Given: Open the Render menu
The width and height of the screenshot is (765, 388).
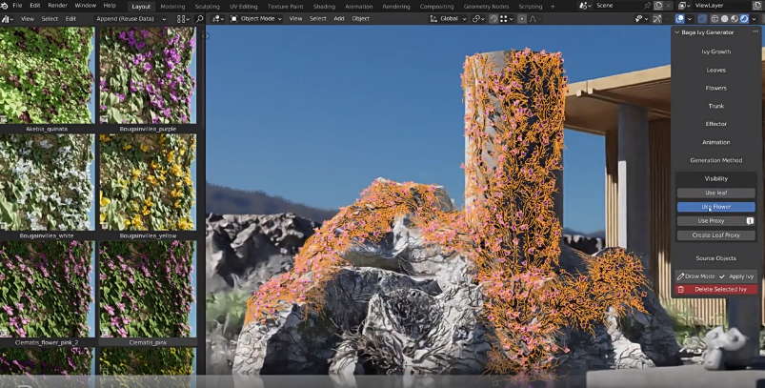Looking at the screenshot, I should [57, 6].
